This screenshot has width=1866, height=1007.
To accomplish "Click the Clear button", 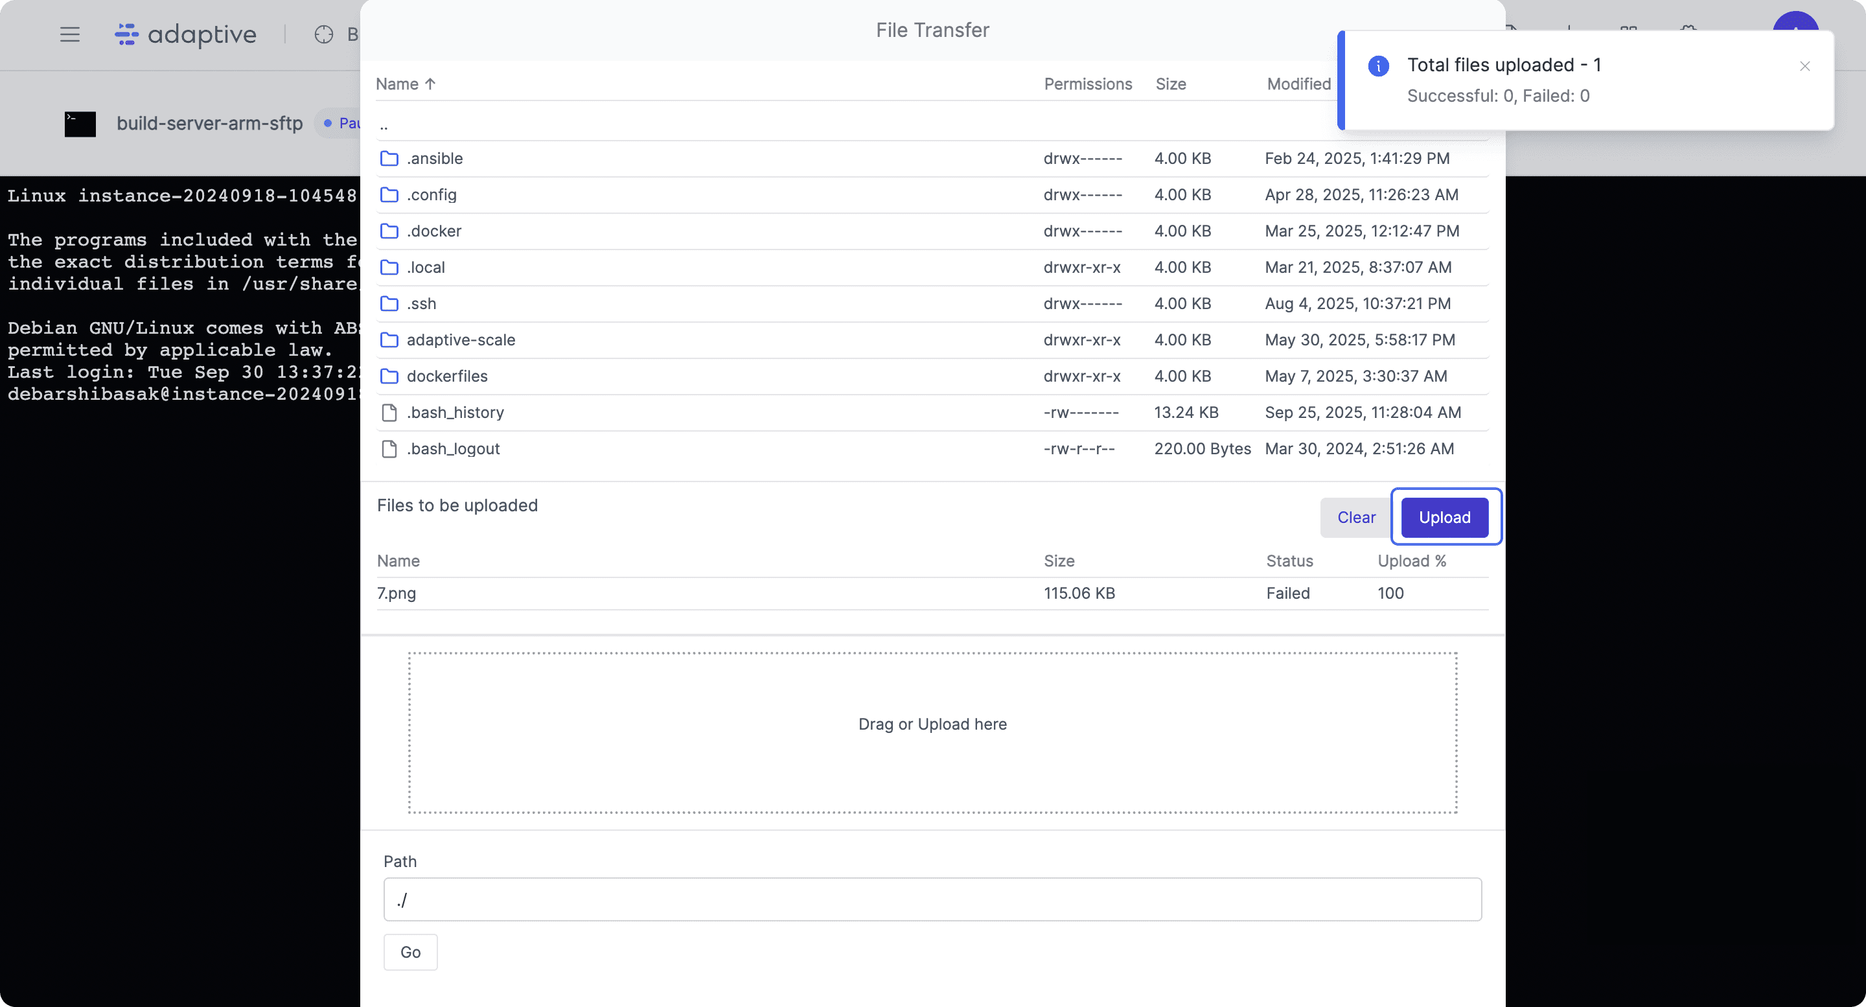I will coord(1355,517).
